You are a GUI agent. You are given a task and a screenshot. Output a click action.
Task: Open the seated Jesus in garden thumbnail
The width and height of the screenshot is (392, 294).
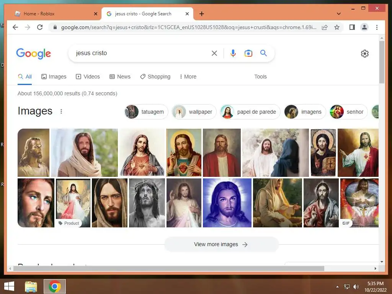pos(278,203)
